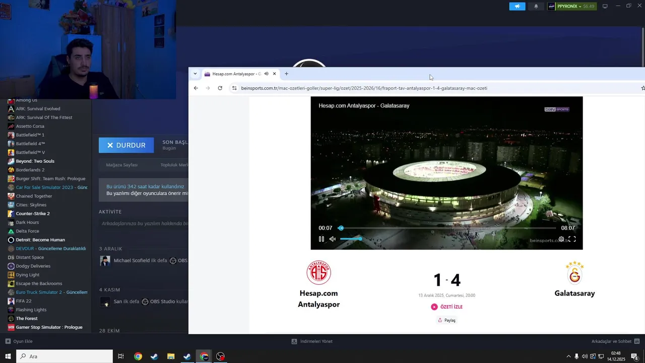Bookmark page with star icon
Viewport: 645px width, 363px height.
coord(642,88)
